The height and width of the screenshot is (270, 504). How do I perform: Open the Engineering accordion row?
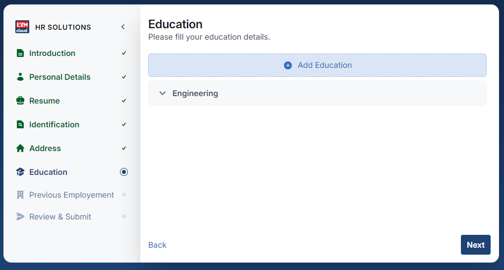[317, 93]
